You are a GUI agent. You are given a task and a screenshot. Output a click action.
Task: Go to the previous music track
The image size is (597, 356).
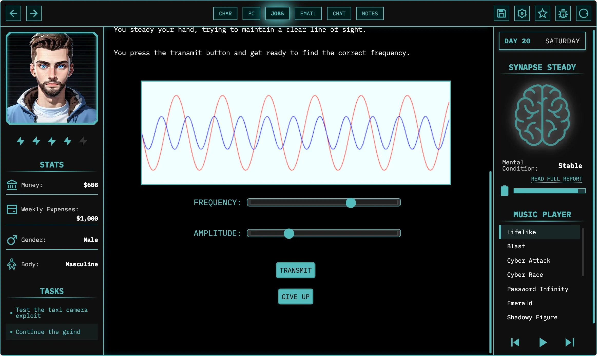point(515,342)
